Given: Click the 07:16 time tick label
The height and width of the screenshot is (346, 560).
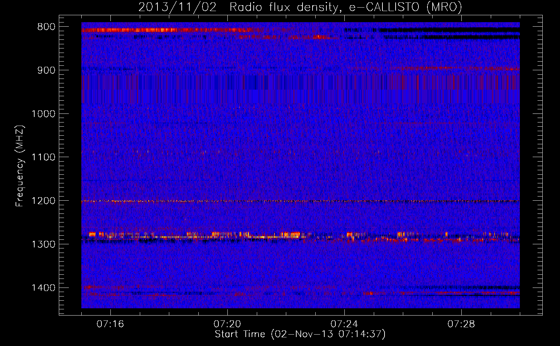Looking at the screenshot, I should pyautogui.click(x=110, y=324).
